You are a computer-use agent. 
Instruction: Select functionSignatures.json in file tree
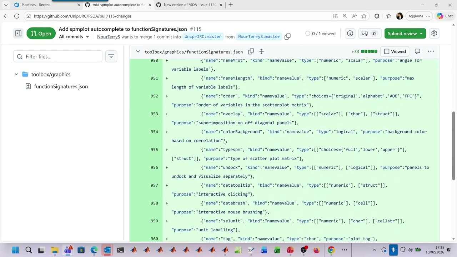[61, 86]
